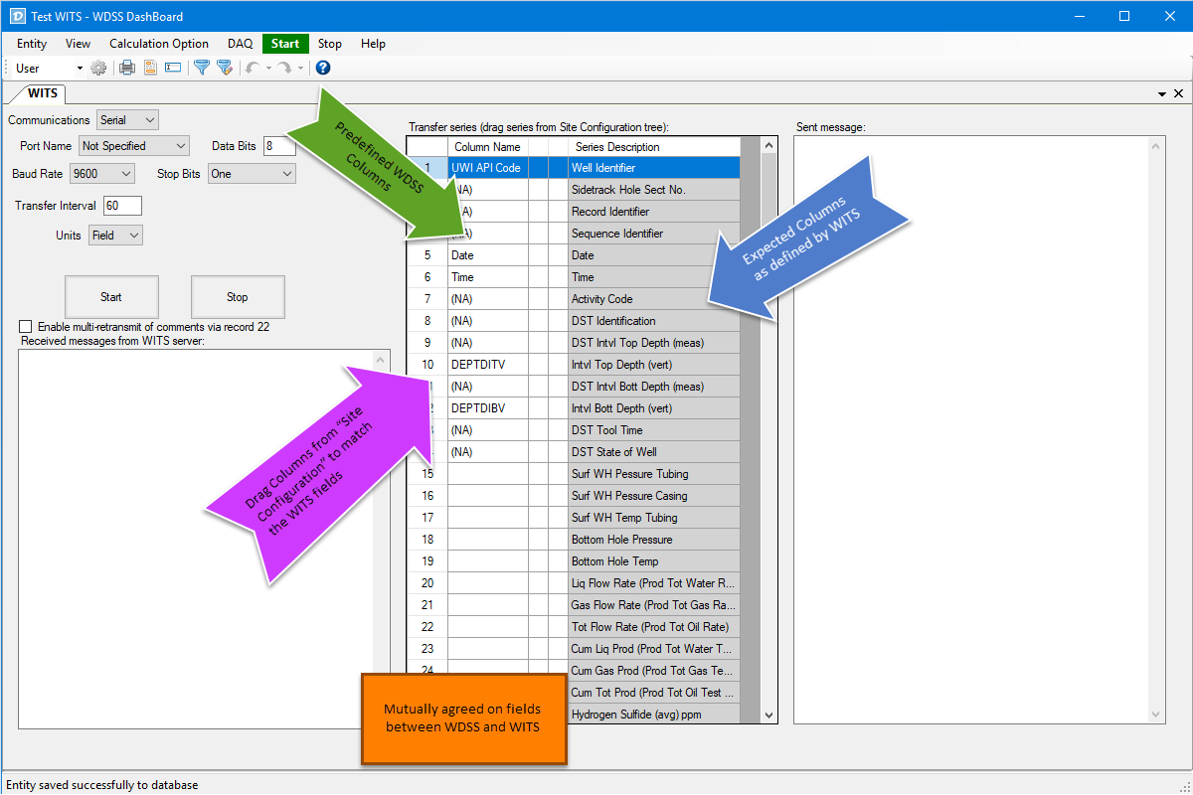This screenshot has width=1193, height=795.
Task: Open the View menu
Action: pos(78,44)
